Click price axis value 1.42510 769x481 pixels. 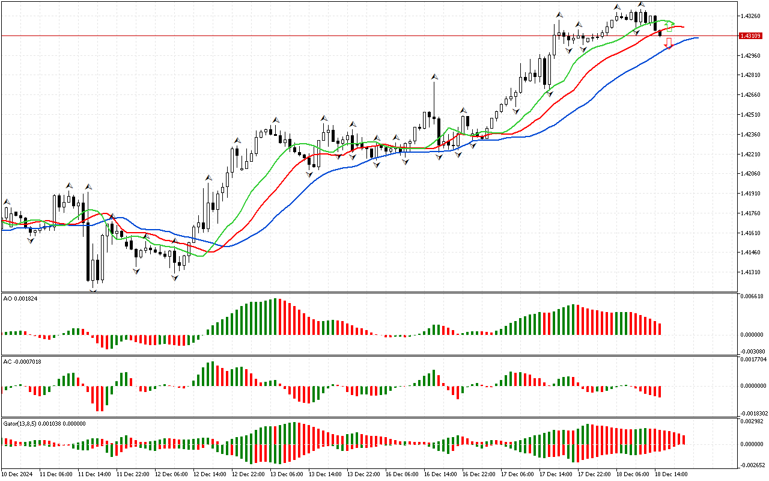(751, 115)
